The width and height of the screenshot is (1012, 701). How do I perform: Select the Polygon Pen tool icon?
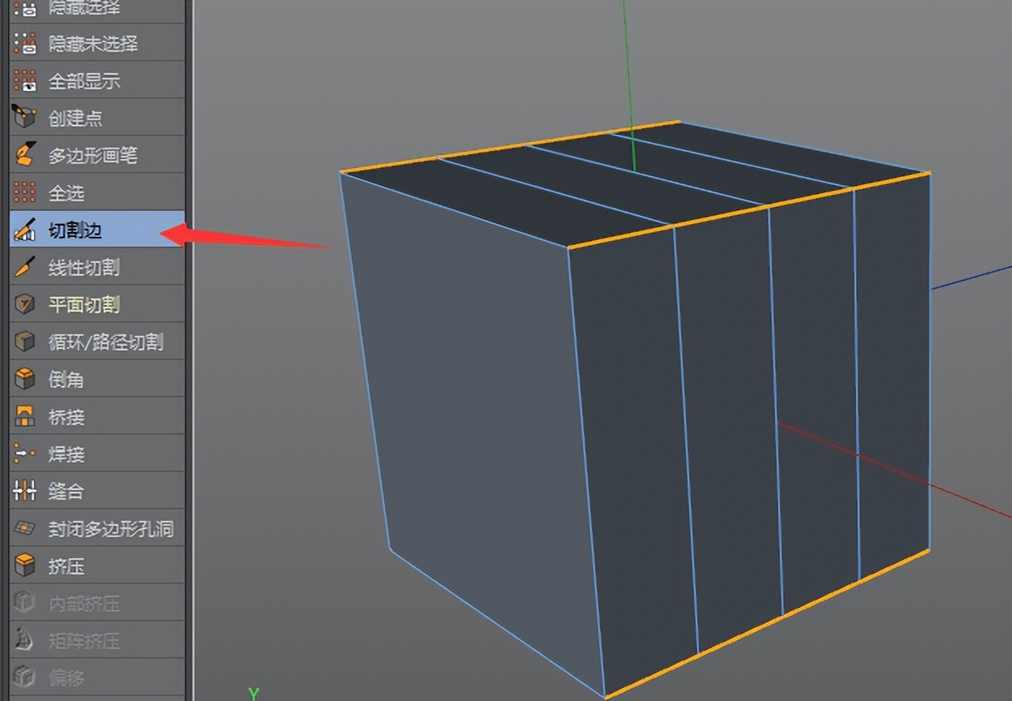[24, 154]
